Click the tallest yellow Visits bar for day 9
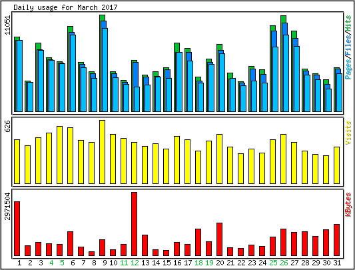This screenshot has width=355, height=270. point(102,152)
